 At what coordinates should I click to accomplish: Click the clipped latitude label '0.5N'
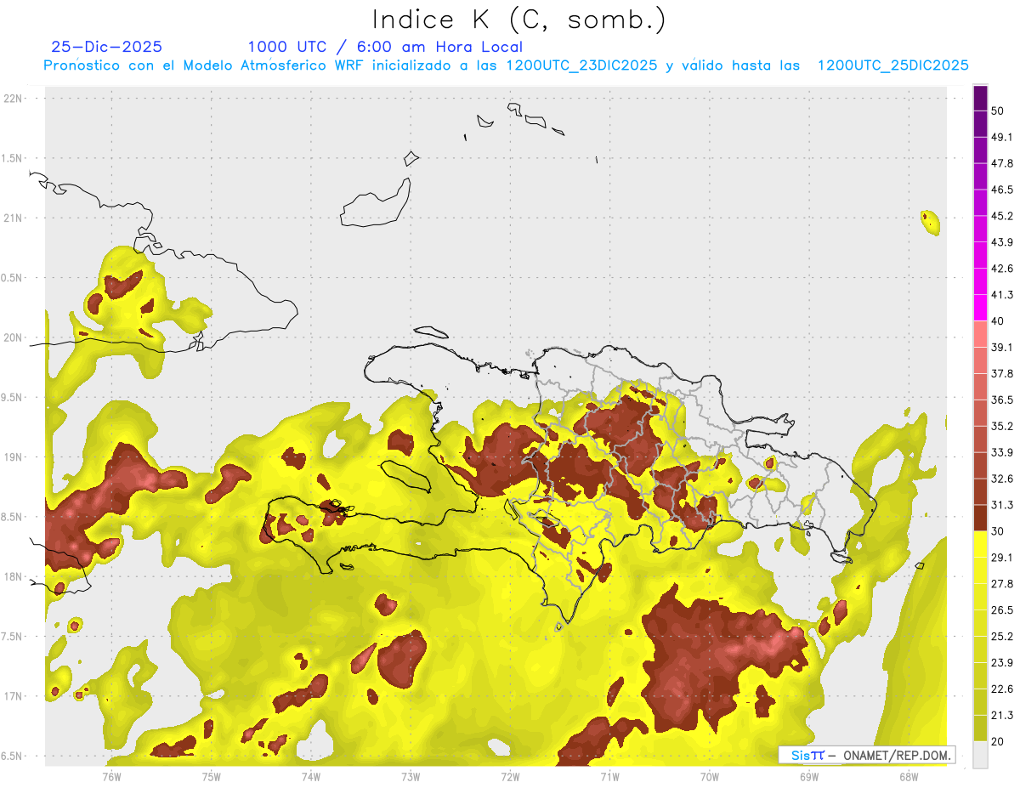(13, 278)
